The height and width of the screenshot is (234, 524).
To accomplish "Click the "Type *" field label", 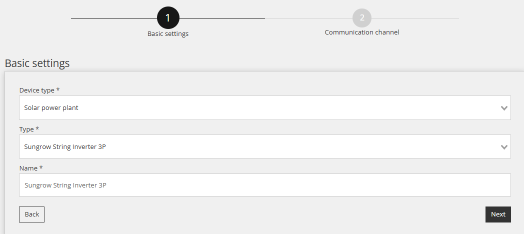I will pos(29,129).
